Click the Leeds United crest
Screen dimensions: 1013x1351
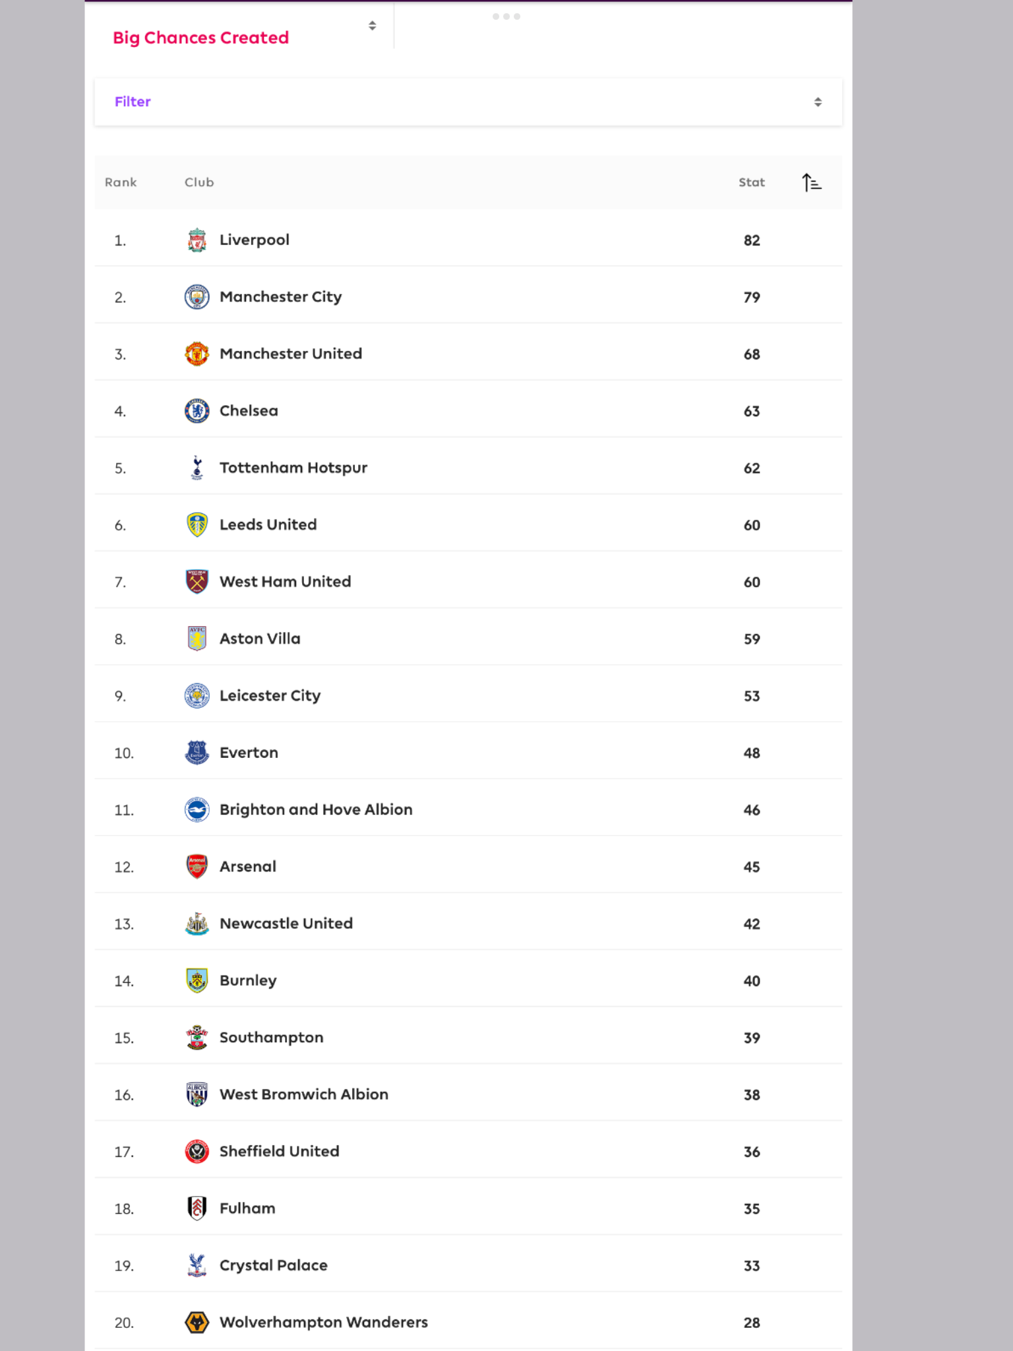pyautogui.click(x=197, y=525)
